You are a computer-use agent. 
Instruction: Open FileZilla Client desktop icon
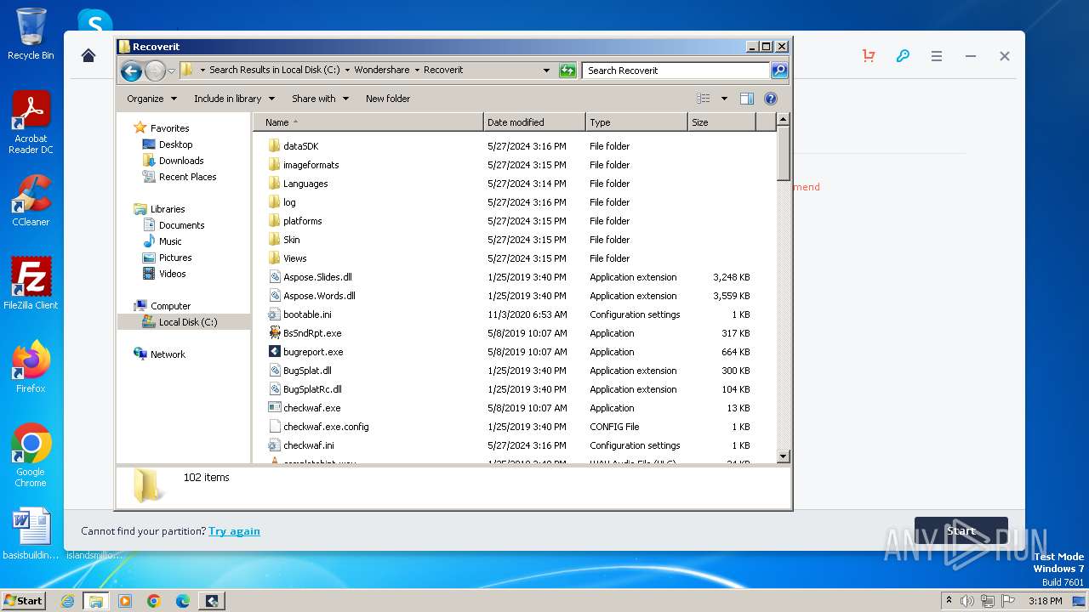click(31, 283)
